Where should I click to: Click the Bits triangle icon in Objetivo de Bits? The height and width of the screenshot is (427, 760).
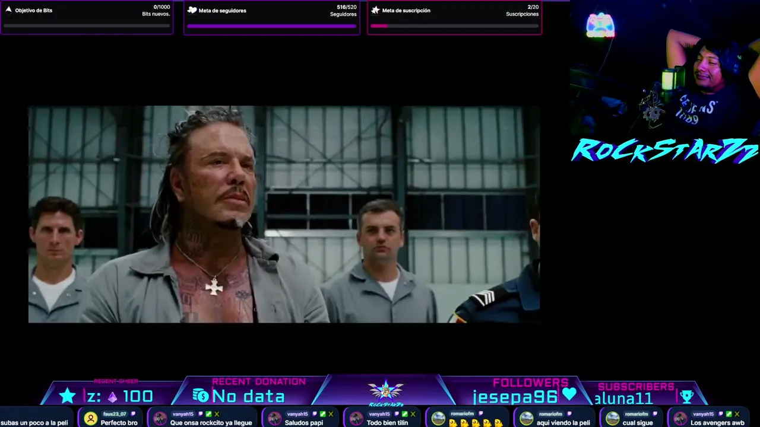[8, 9]
